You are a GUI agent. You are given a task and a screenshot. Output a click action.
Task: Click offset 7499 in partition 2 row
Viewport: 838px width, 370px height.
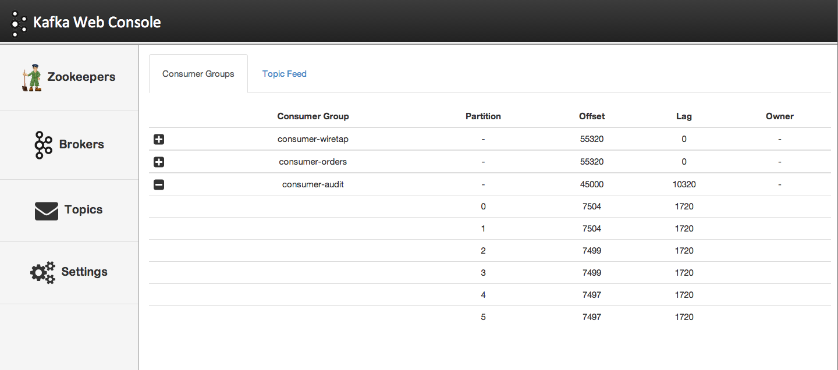pyautogui.click(x=592, y=251)
